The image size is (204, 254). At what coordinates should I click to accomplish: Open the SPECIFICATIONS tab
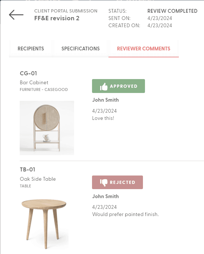(80, 48)
